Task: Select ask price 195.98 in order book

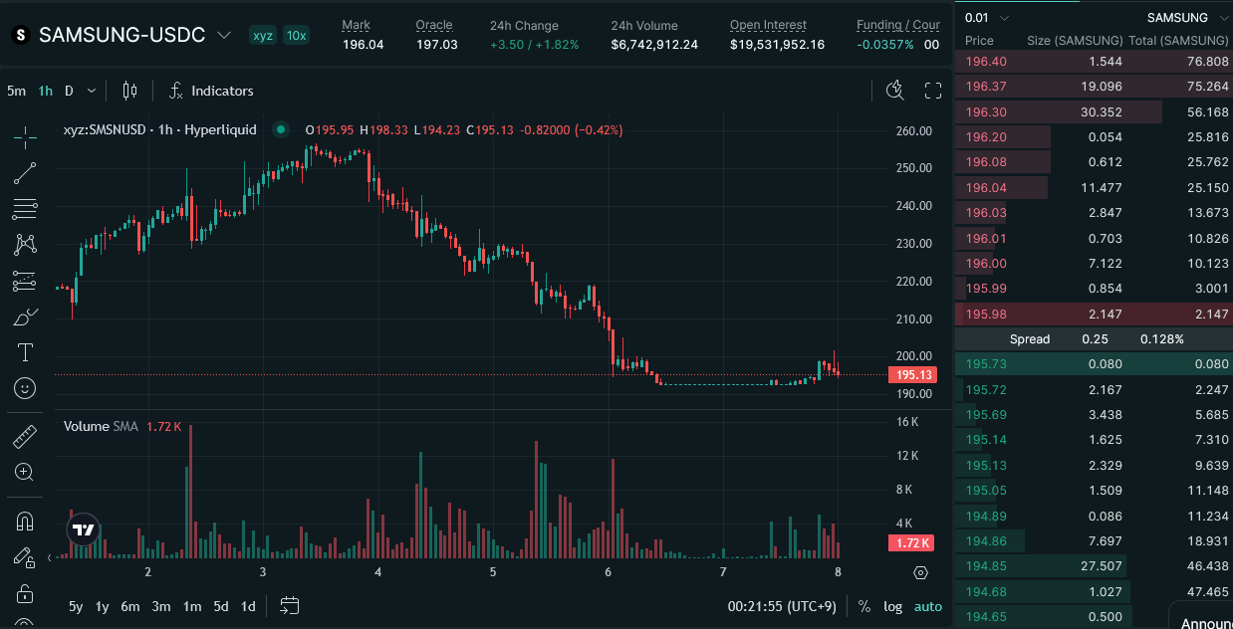Action: (986, 314)
